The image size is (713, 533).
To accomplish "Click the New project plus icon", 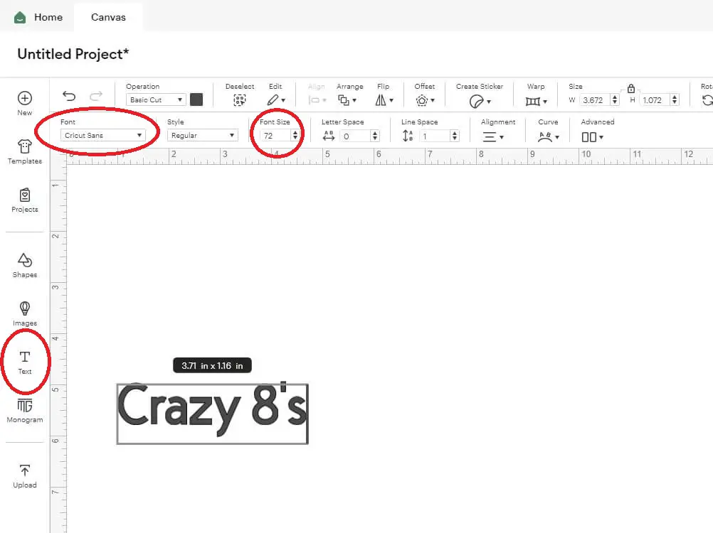I will click(x=25, y=98).
